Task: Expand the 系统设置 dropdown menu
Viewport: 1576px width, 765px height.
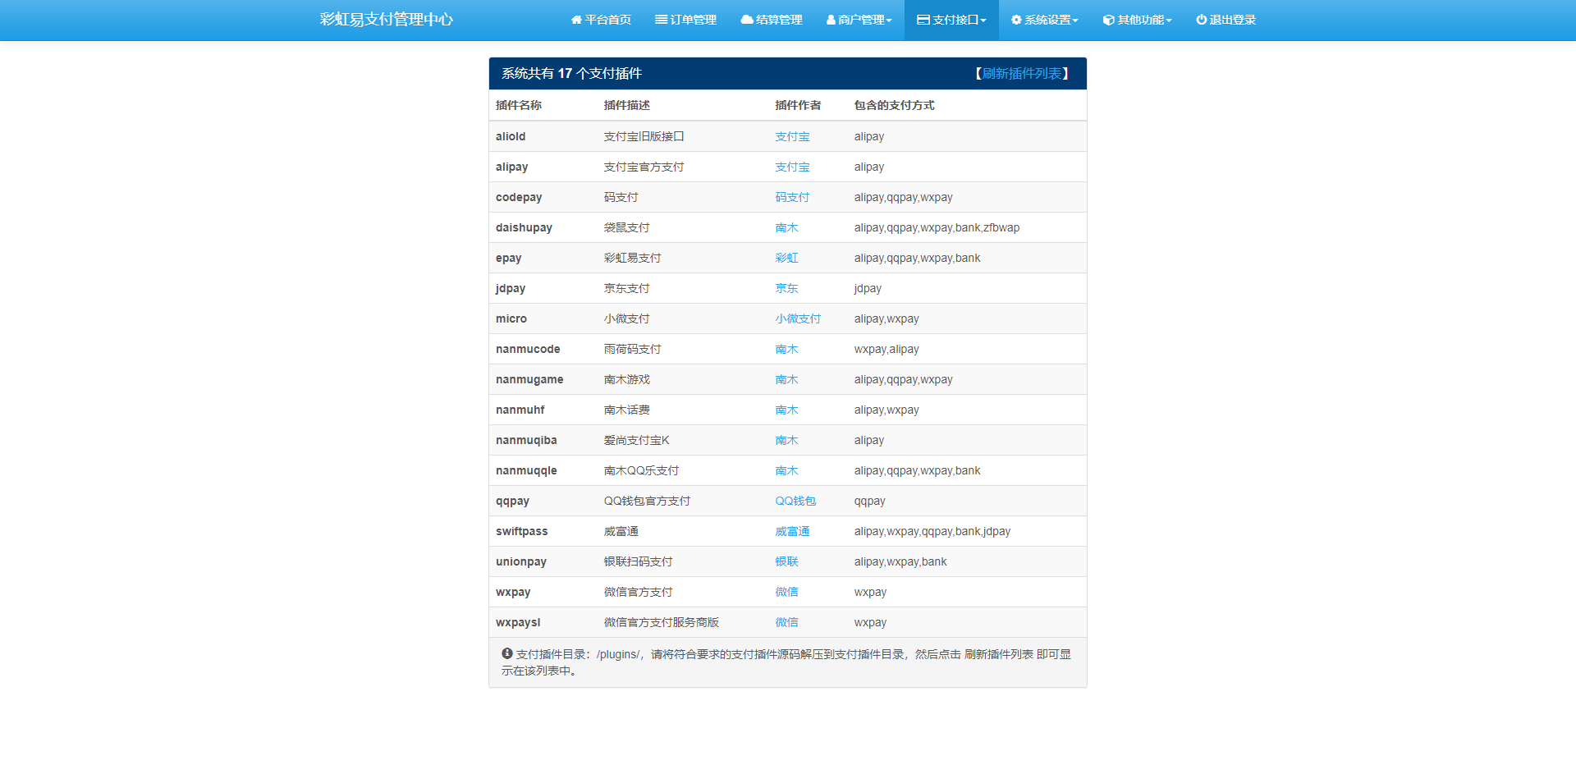Action: tap(1045, 20)
